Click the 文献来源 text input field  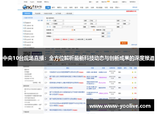tap(77, 33)
